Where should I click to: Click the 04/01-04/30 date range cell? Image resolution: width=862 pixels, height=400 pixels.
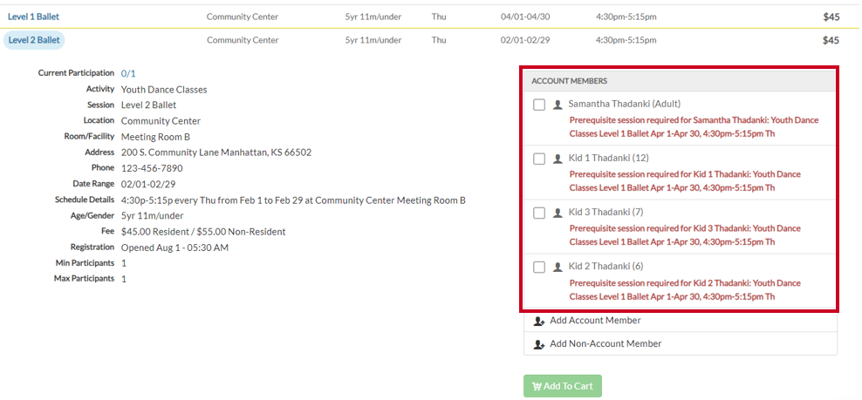tap(525, 17)
